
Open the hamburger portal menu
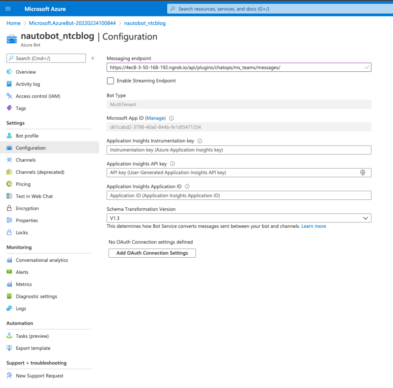click(8, 9)
